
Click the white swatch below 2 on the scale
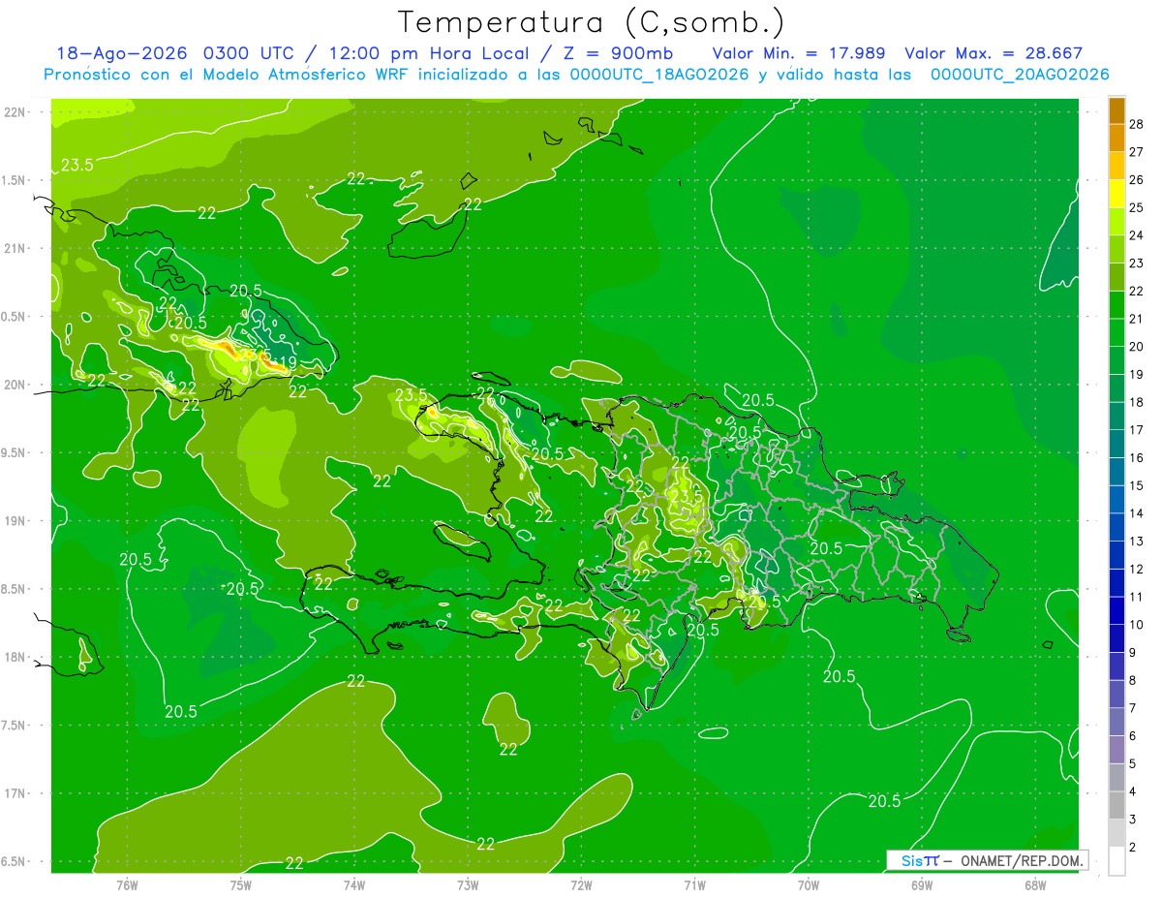(x=1116, y=861)
